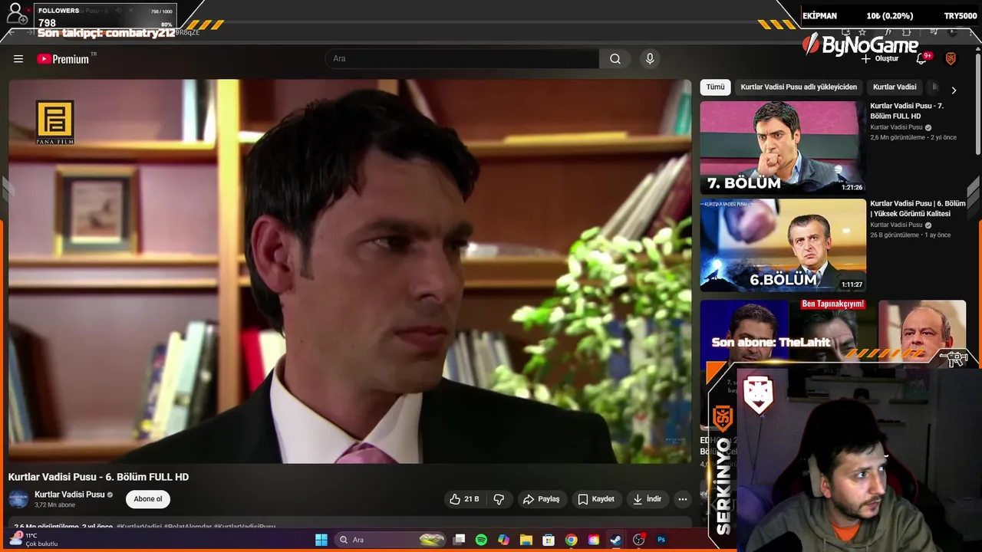982x552 pixels.
Task: Open the 7. Bölüm video thumbnail
Action: (x=783, y=147)
